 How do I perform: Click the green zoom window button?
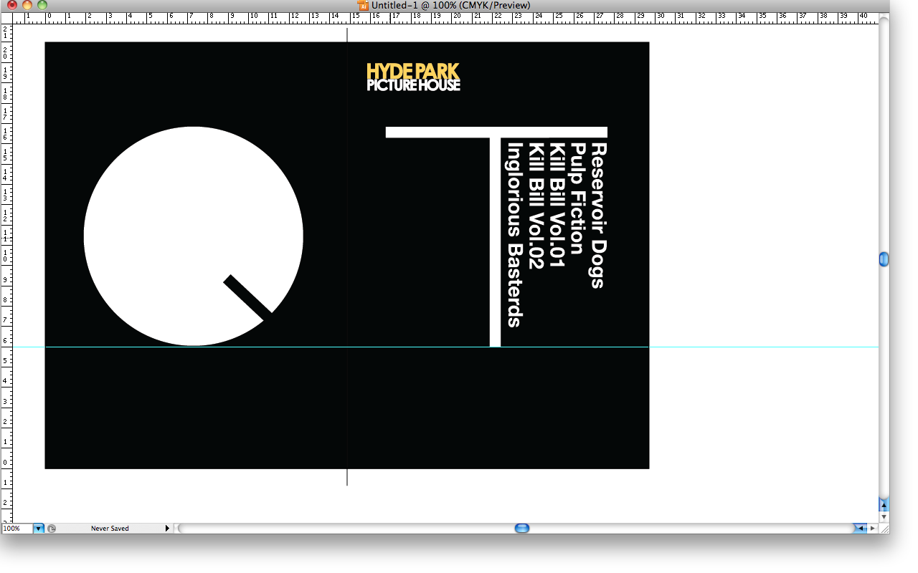[42, 5]
